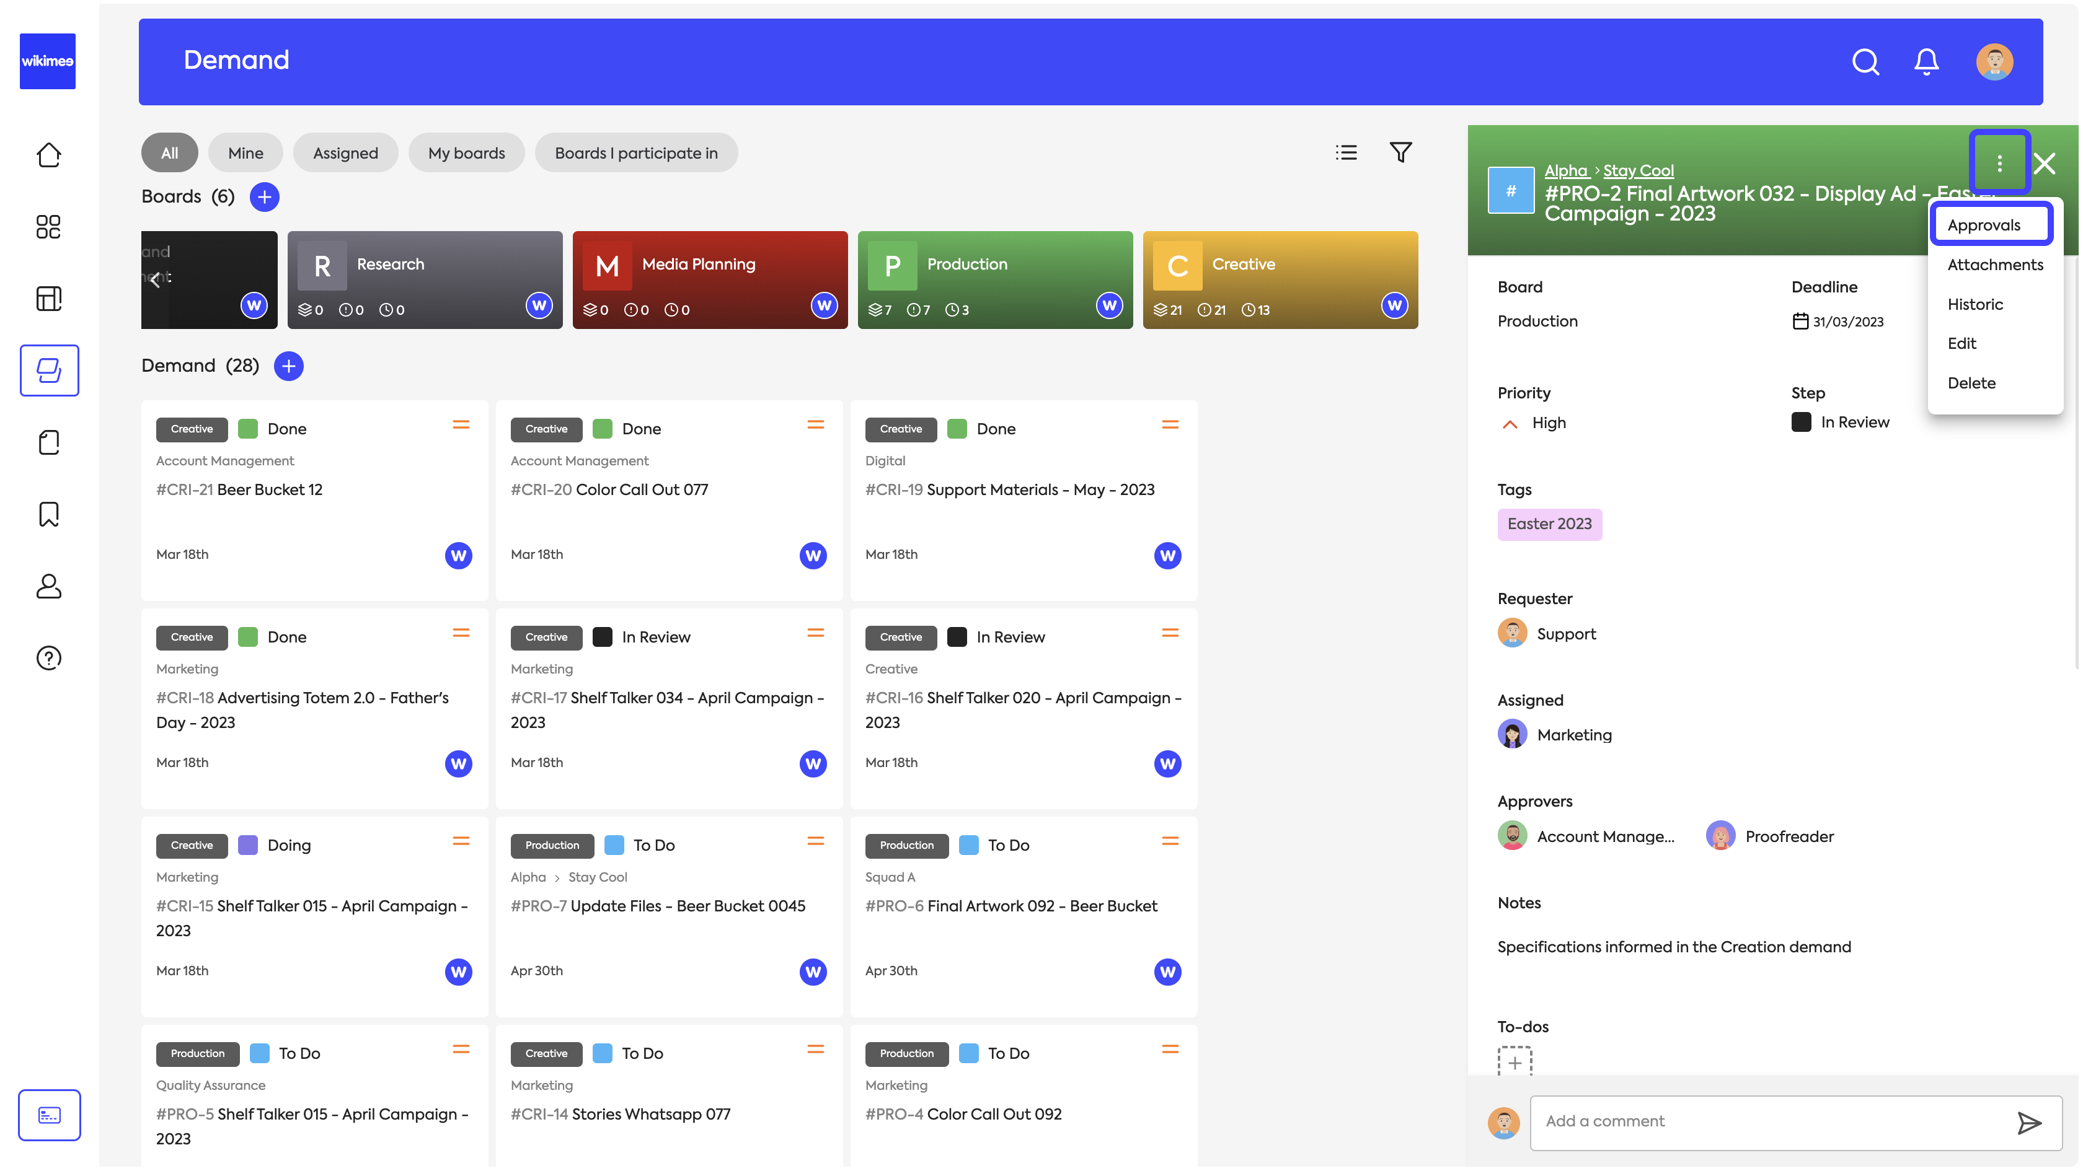Viewport: 2083px width, 1171px height.
Task: Select the My boards filter chip
Action: [x=466, y=153]
